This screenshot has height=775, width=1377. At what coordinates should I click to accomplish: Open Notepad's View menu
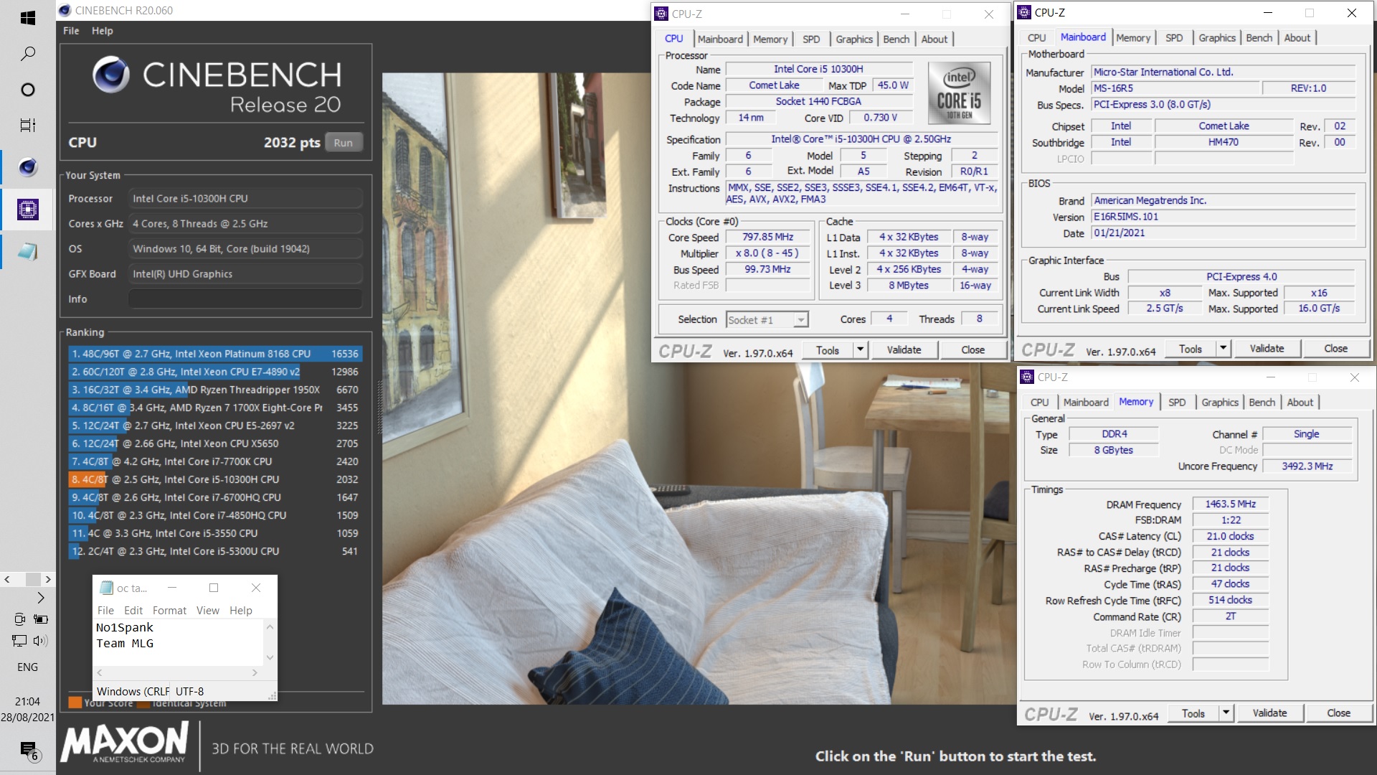pos(208,611)
